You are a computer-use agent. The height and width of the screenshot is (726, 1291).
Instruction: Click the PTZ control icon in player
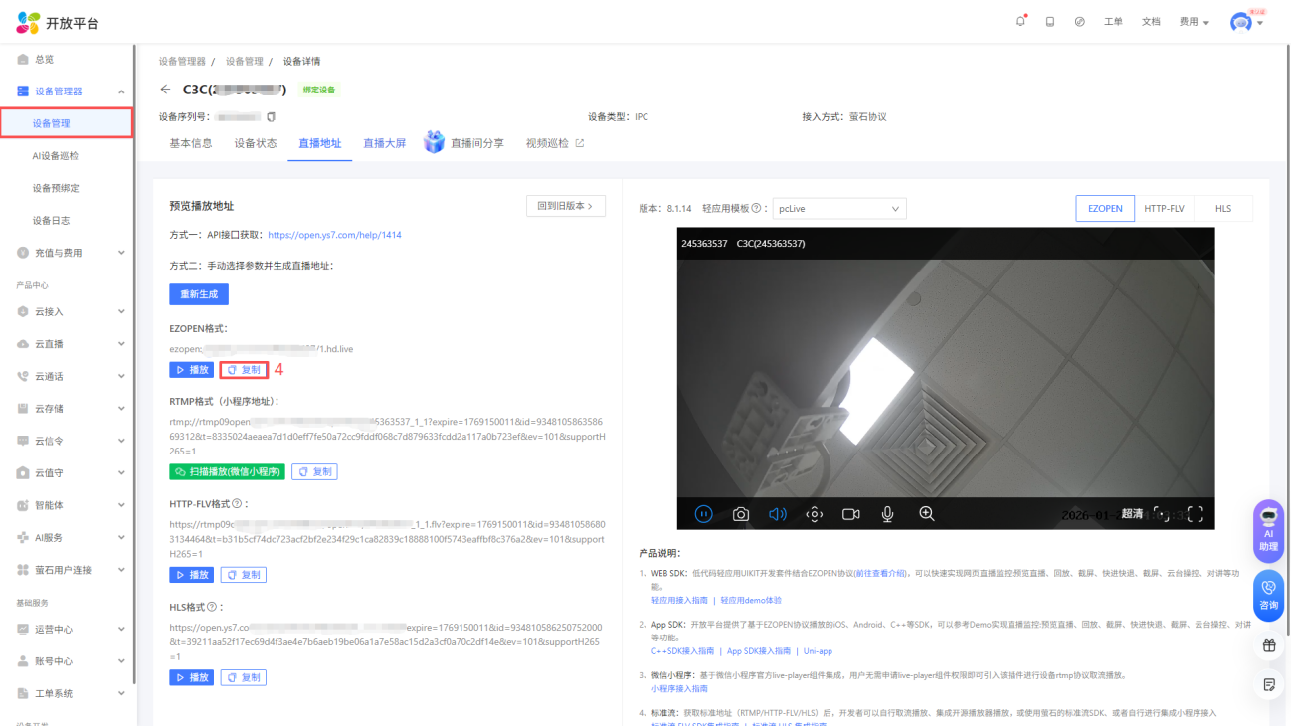click(x=815, y=514)
